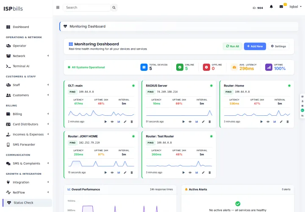This screenshot has height=212, width=305.
Task: Click the Uptime purple bars icon
Action: [x=269, y=67]
